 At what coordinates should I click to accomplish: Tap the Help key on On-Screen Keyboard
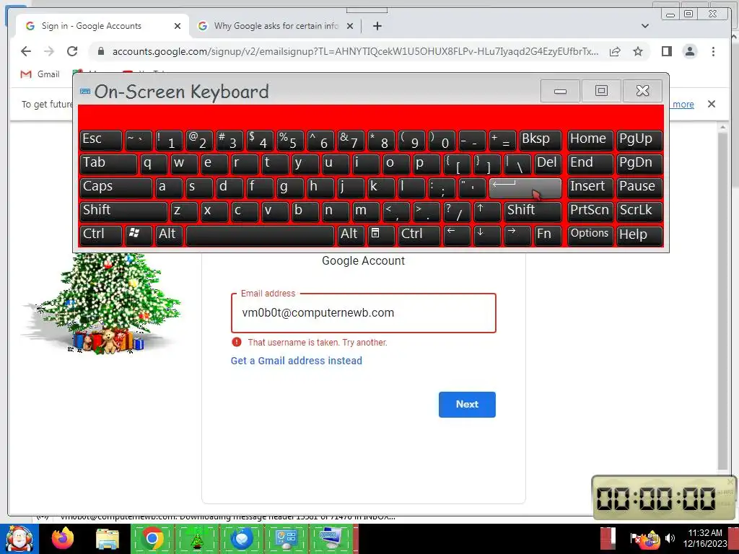pos(639,234)
